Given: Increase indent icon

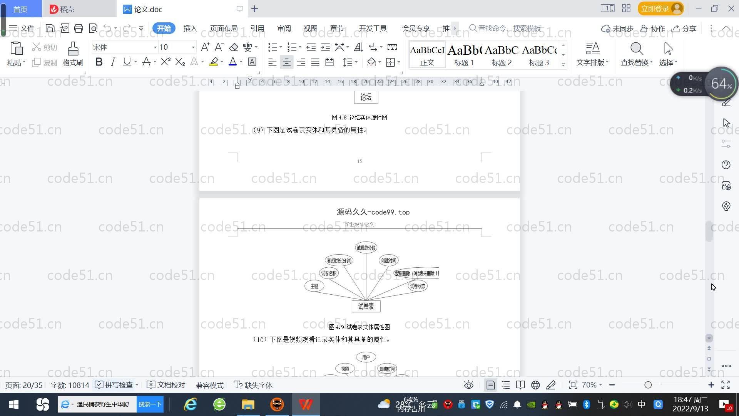Looking at the screenshot, I should click(x=325, y=47).
